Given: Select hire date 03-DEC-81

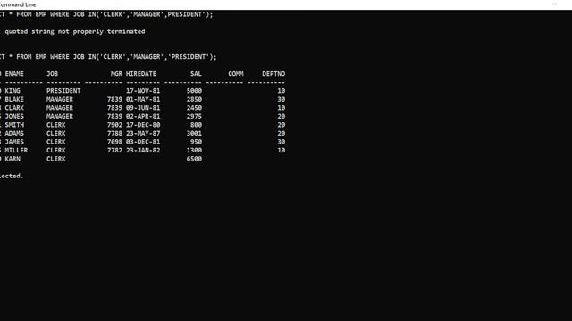Looking at the screenshot, I should click(x=143, y=142).
